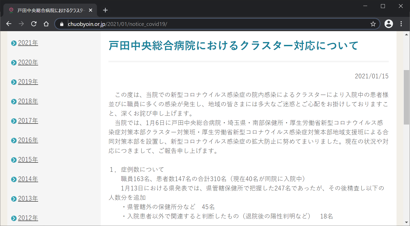Click the arrow icon beside 2013年
Screen dimensions: 410x226
pyautogui.click(x=14, y=199)
